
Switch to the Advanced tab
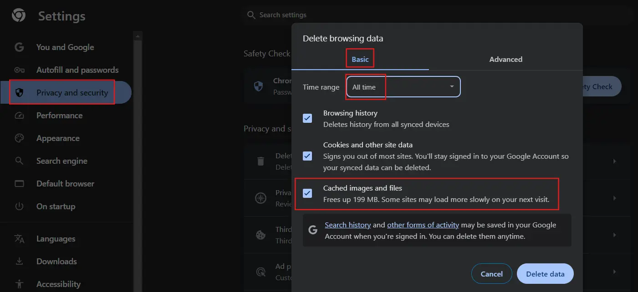click(505, 59)
